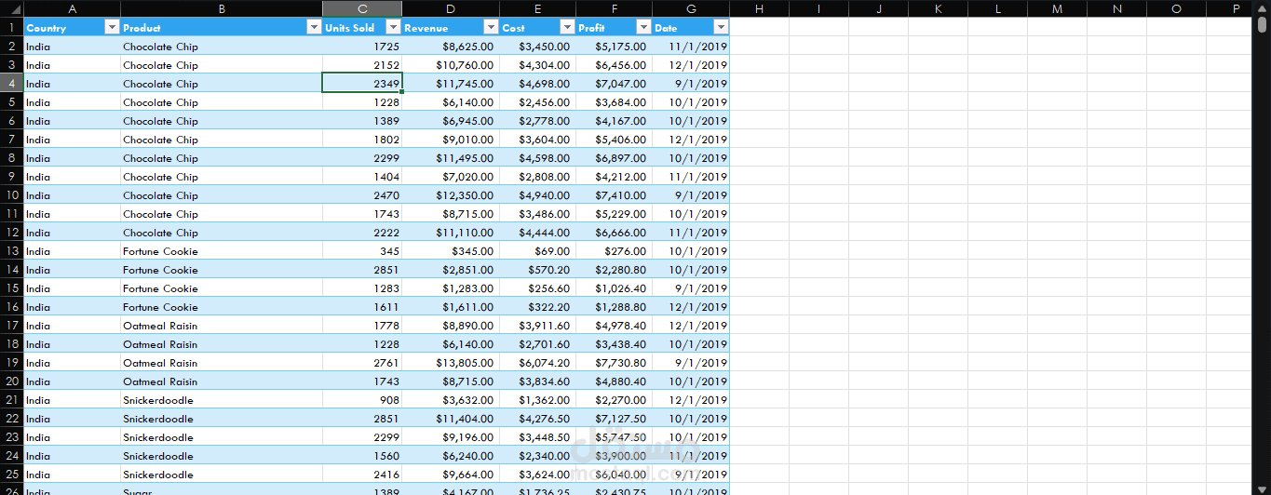
Task: Click Revenue cell $9,664.00
Action: click(451, 474)
